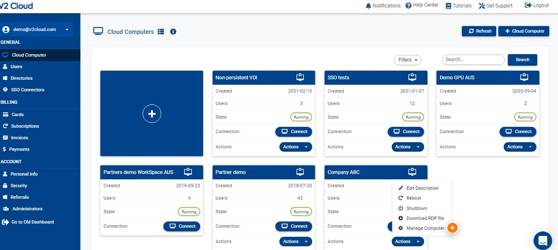Click monitor icon on Non-persistent VDI card
This screenshot has width=558, height=250.
[300, 77]
